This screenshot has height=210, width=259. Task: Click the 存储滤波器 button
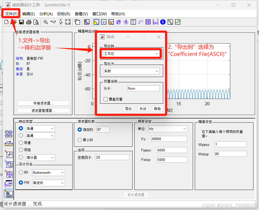point(43,103)
